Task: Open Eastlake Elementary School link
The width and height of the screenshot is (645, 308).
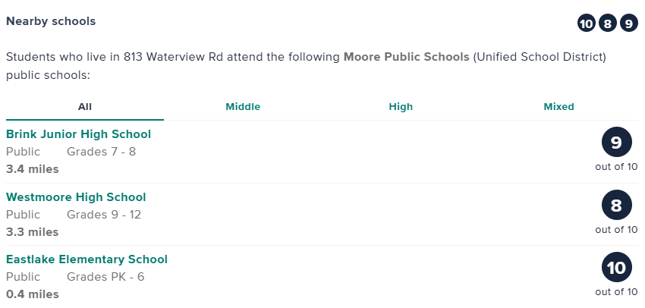Action: (x=87, y=259)
